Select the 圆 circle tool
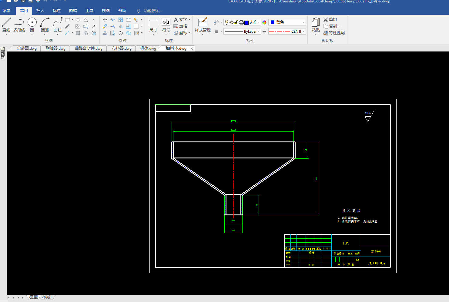The image size is (449, 302). 32,25
